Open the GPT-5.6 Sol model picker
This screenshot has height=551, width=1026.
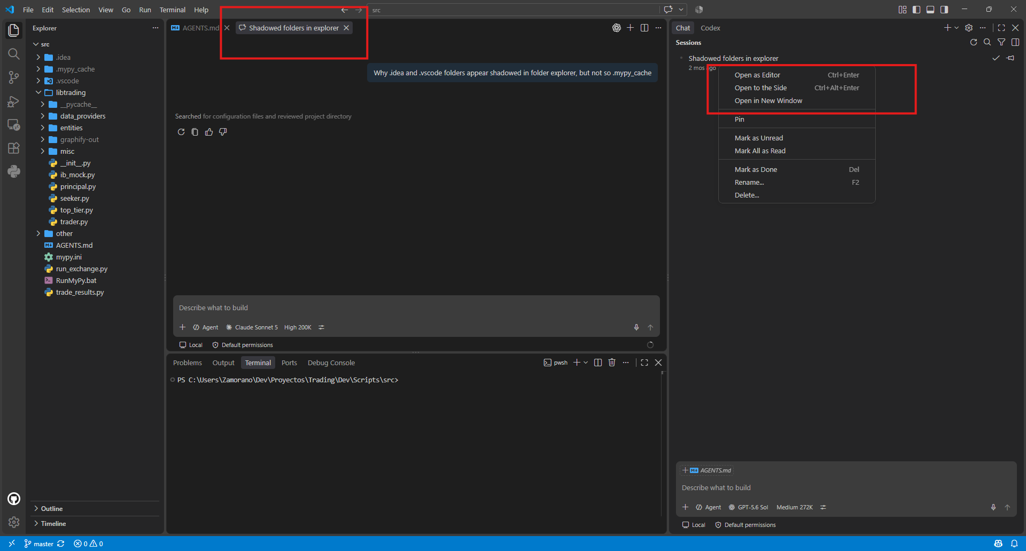748,507
